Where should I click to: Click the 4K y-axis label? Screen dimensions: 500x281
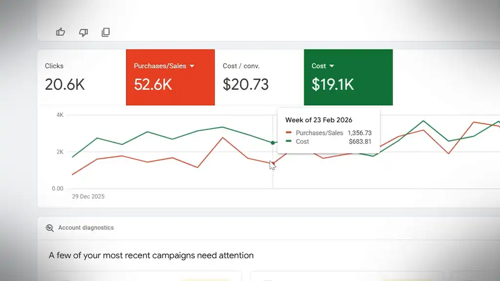pos(60,115)
